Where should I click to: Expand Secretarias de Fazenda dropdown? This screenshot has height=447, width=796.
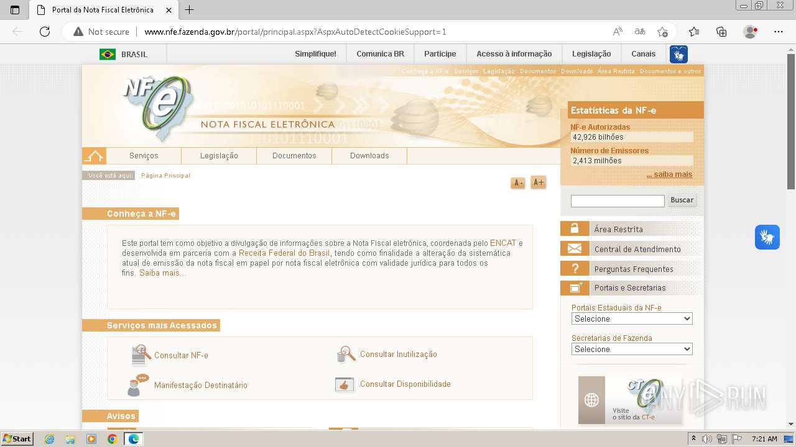point(632,349)
